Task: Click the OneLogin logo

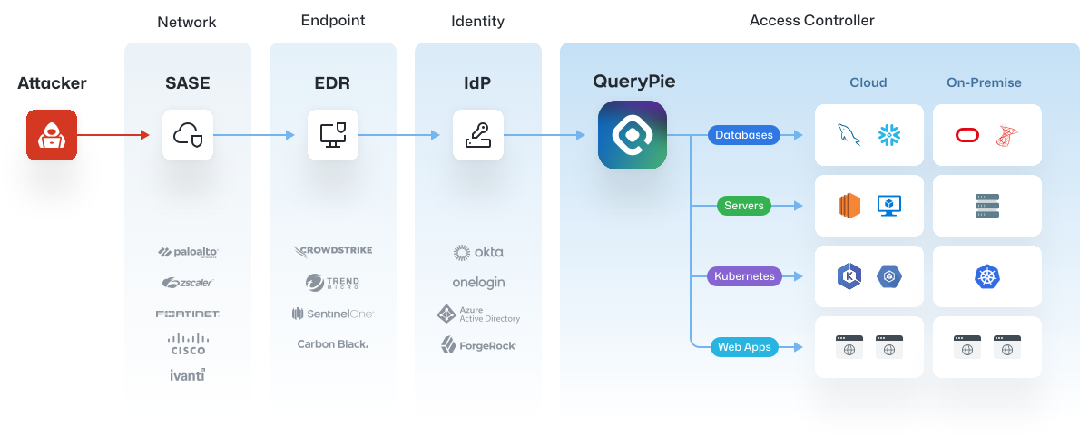Action: pyautogui.click(x=478, y=283)
